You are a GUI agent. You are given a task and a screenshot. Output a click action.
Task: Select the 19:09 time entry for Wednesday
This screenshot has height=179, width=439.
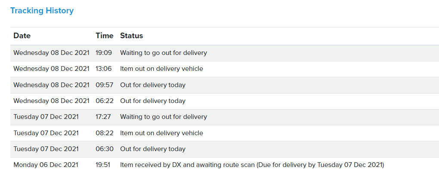[104, 53]
